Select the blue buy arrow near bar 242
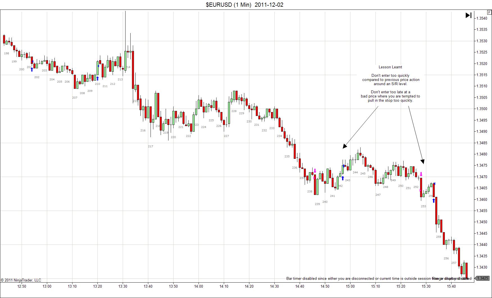 coord(343,178)
